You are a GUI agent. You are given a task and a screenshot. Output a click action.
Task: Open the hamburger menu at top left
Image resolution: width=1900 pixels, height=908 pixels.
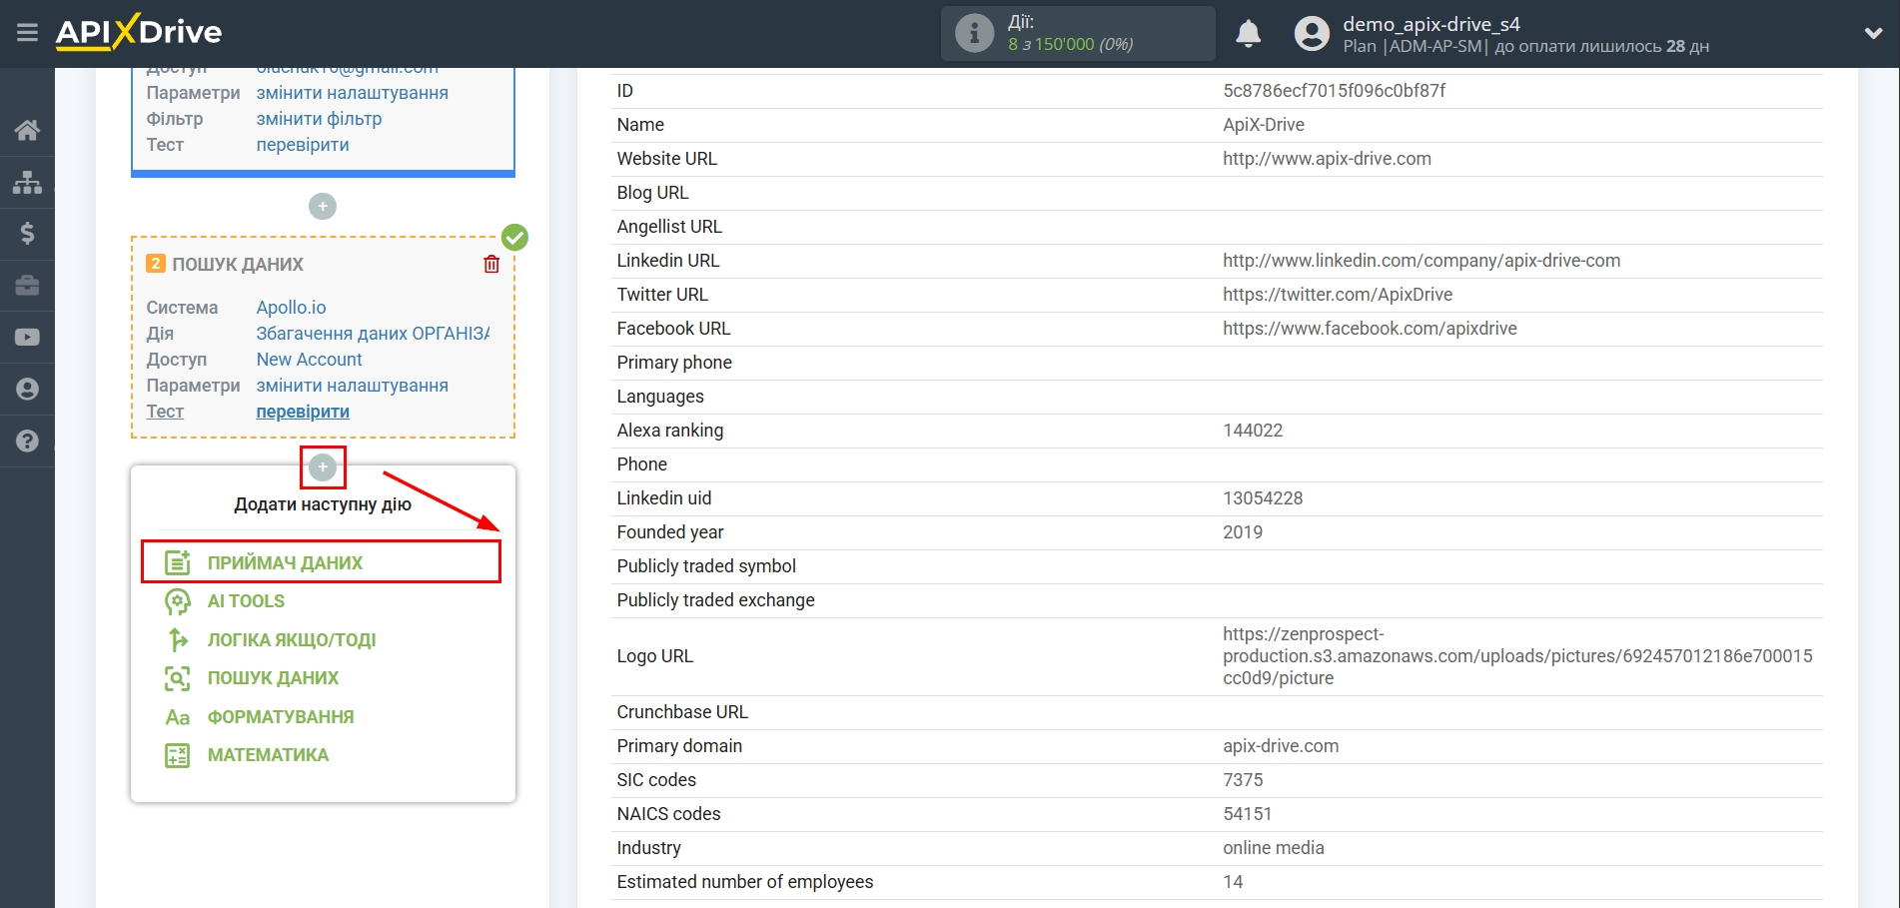coord(27,32)
